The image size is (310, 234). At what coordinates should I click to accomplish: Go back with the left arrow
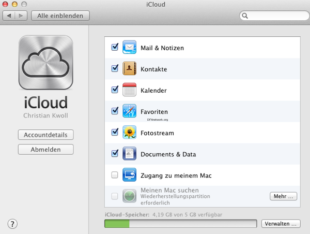(x=9, y=16)
